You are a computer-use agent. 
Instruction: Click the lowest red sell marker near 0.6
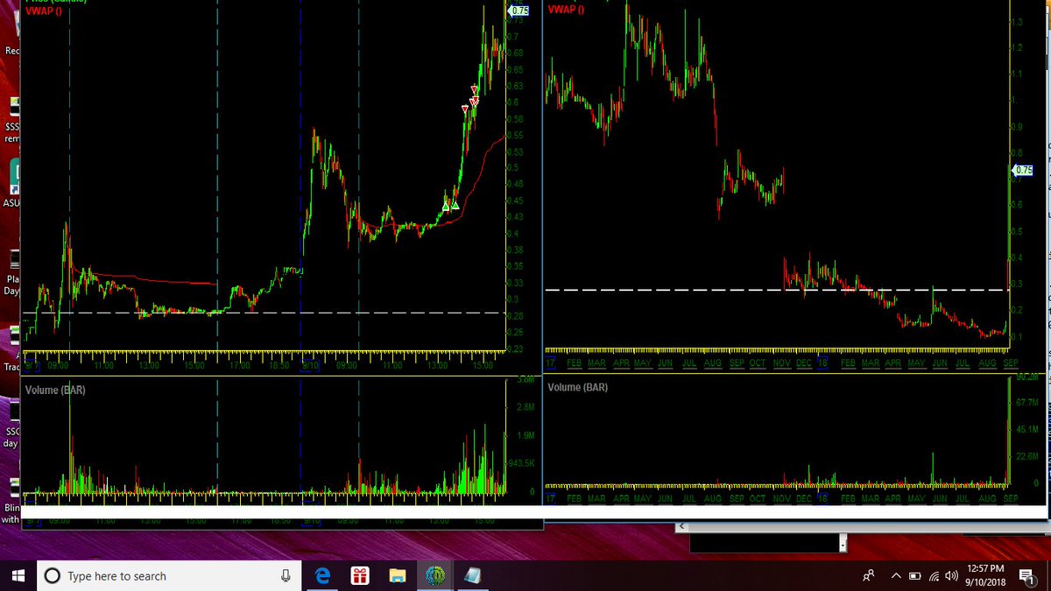click(465, 109)
